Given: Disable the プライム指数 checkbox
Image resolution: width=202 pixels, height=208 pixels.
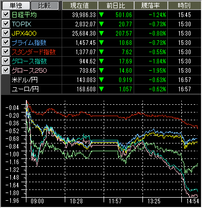Looking at the screenshot, I should click(6, 42).
